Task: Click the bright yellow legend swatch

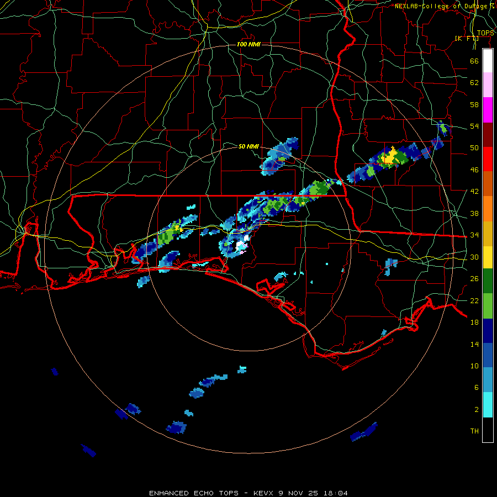Action: [488, 257]
